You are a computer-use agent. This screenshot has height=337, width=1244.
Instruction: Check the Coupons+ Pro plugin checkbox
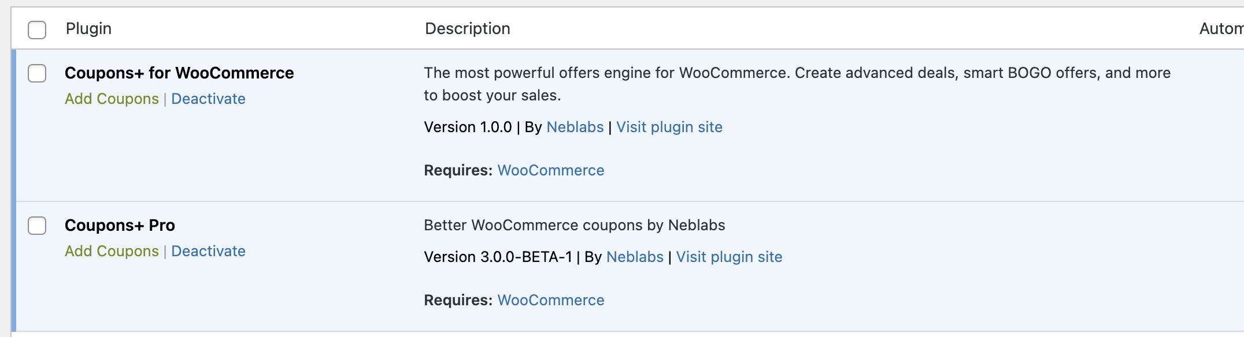(37, 226)
